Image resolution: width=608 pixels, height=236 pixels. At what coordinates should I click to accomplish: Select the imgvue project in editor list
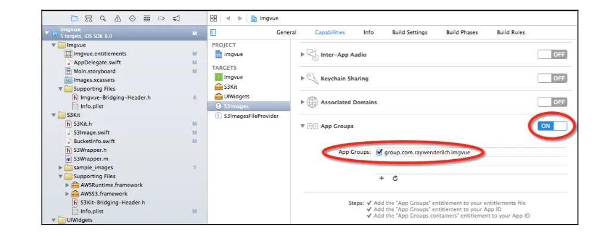point(229,54)
